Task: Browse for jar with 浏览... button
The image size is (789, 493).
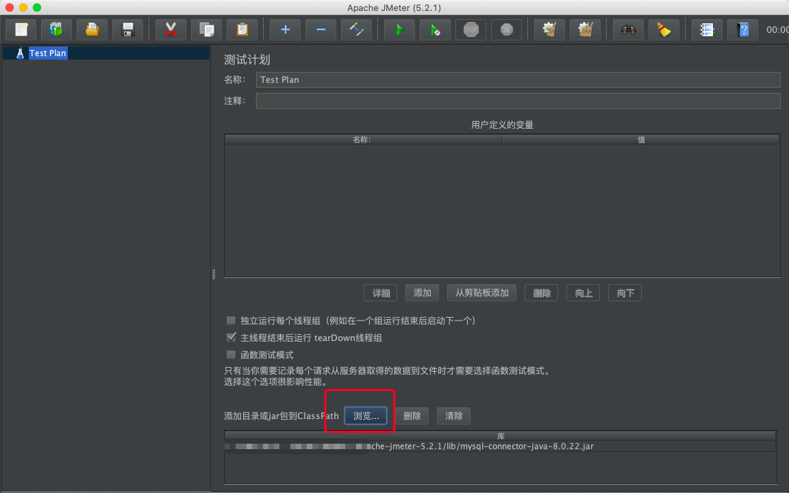Action: [366, 416]
